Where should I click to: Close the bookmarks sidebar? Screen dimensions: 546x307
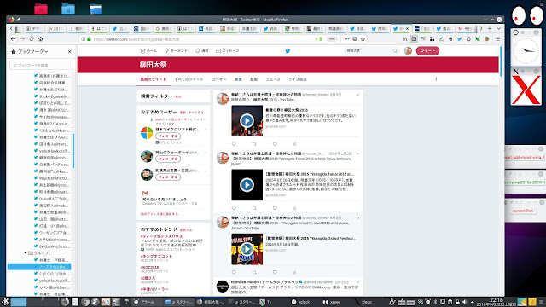(x=70, y=51)
